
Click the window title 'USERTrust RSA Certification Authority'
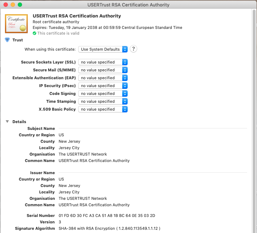coord(128,5)
